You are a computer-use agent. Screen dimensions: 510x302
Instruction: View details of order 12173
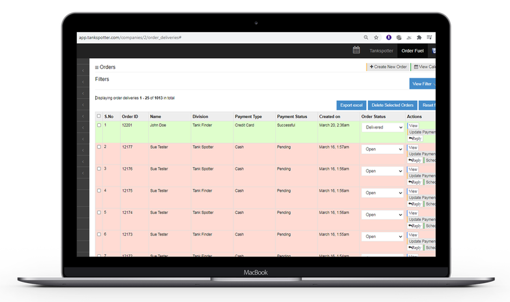coord(413,235)
